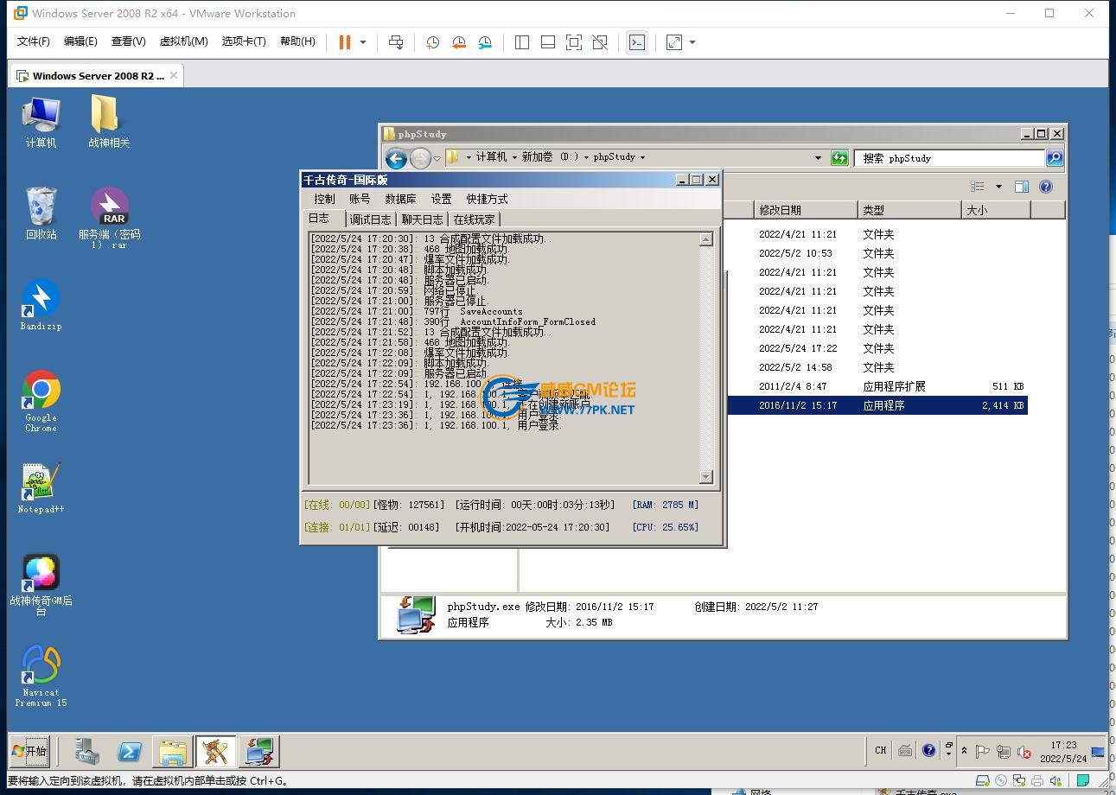Pause the virtual machine from VMware toolbar
Image resolution: width=1116 pixels, height=795 pixels.
pyautogui.click(x=345, y=42)
